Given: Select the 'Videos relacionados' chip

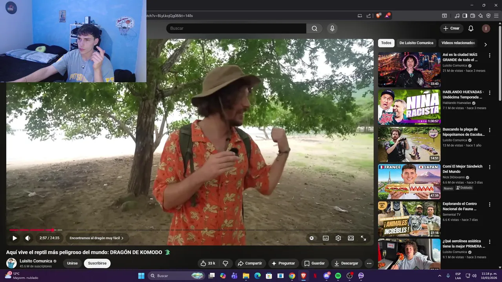Looking at the screenshot, I should [458, 43].
